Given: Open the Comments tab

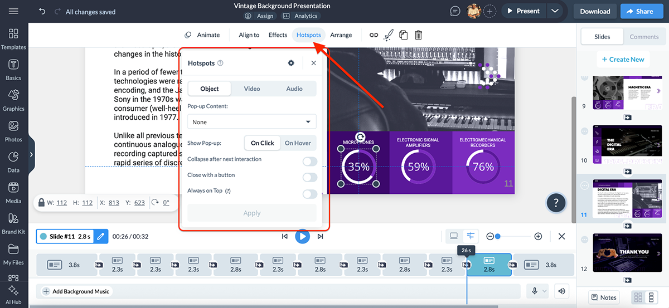Looking at the screenshot, I should [x=644, y=37].
